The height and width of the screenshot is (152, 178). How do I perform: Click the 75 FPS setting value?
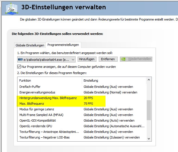pos(88,104)
